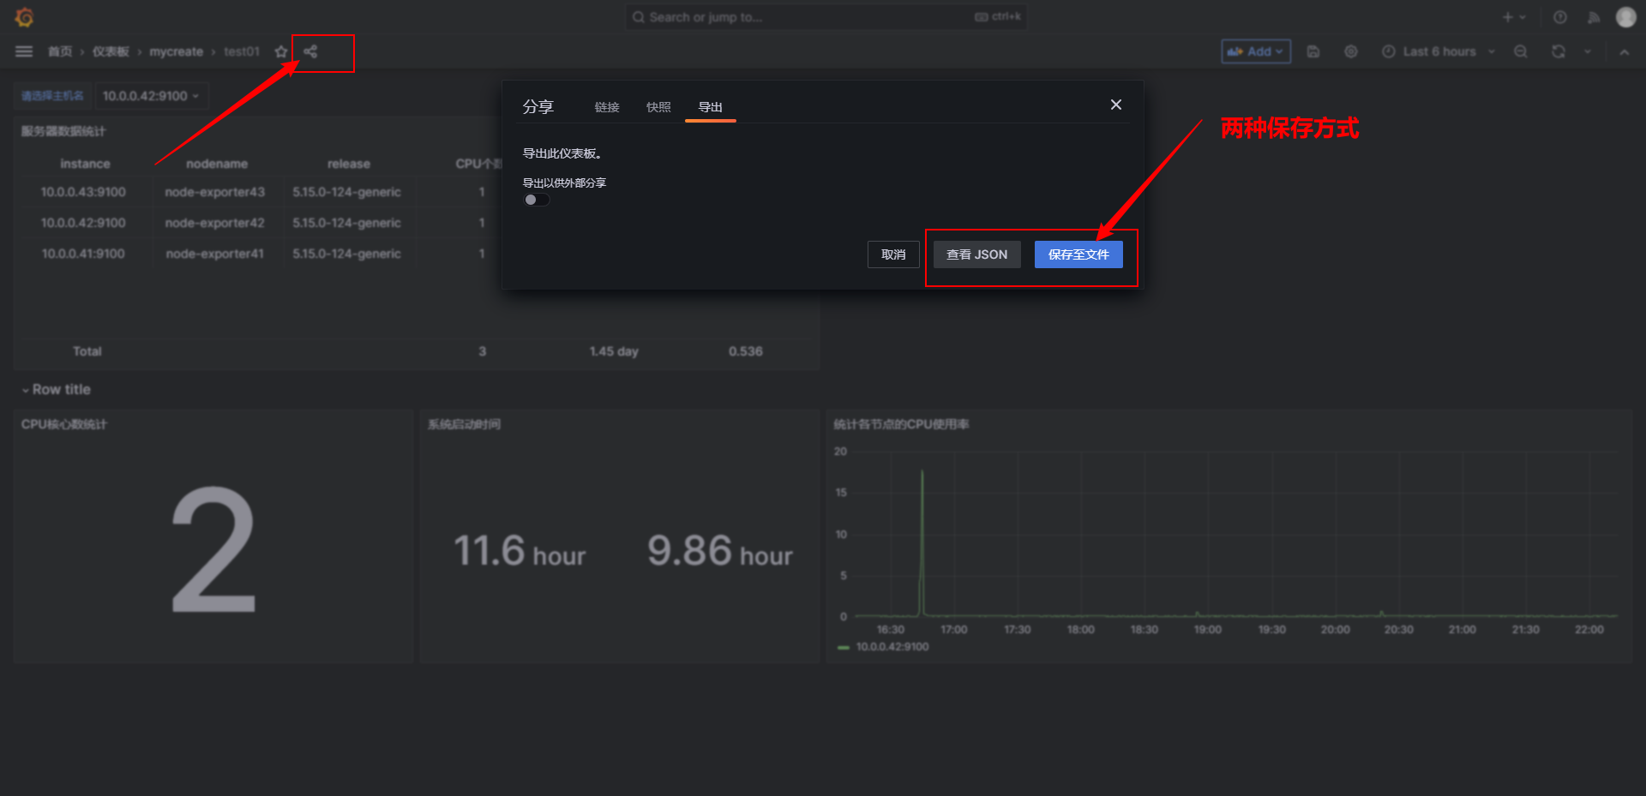
Task: Open the news feed icon
Action: [x=1593, y=17]
